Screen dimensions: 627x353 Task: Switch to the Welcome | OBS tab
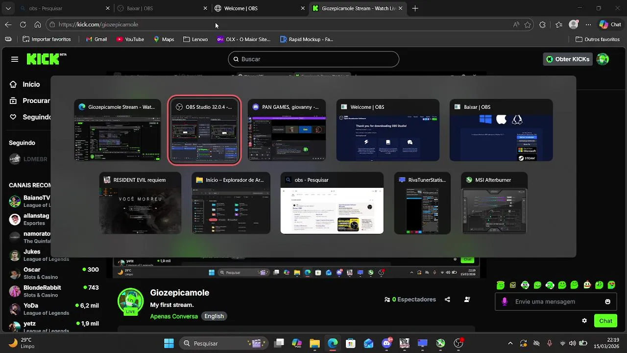(x=260, y=8)
